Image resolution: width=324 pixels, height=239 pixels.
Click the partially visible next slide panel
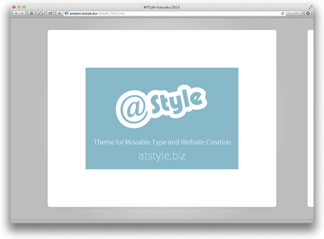tap(310, 119)
